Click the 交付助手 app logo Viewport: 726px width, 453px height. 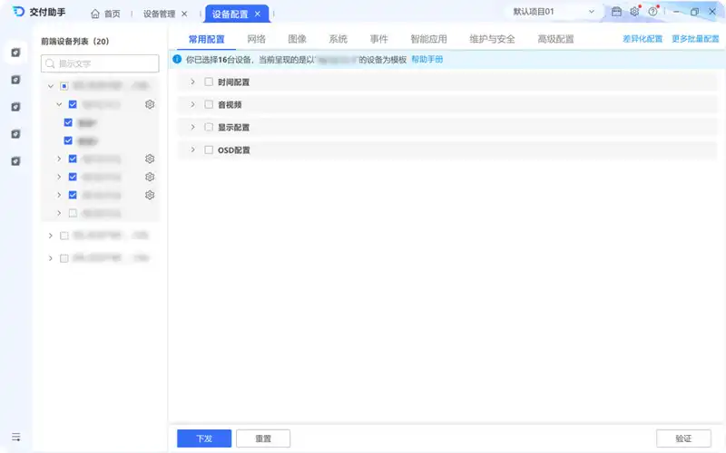coord(18,12)
